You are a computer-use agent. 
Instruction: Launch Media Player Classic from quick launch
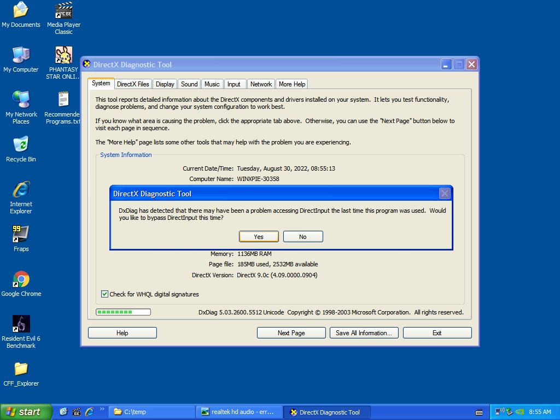(x=77, y=412)
